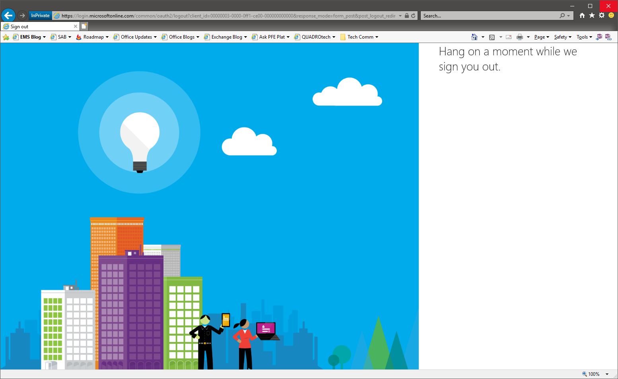Open the search provider dropdown arrow
Screen dimensions: 618x379
(x=569, y=16)
